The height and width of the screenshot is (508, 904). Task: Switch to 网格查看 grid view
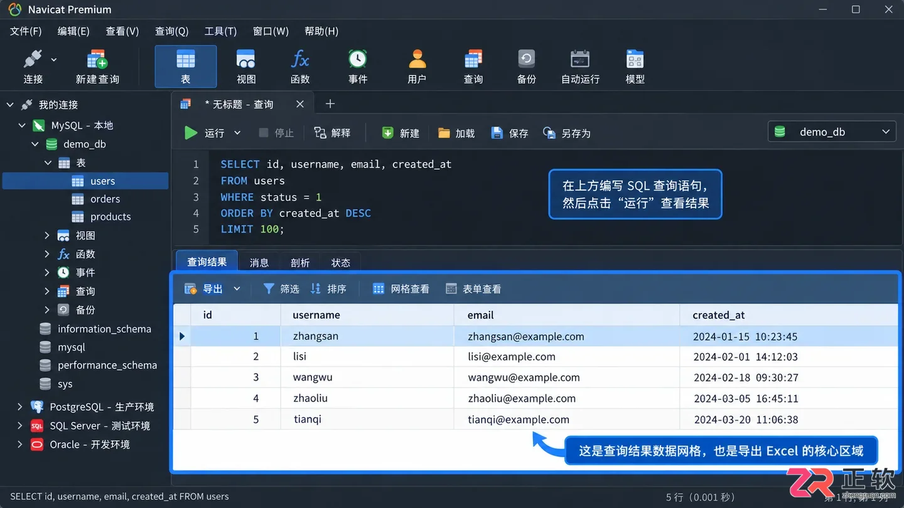click(x=401, y=289)
